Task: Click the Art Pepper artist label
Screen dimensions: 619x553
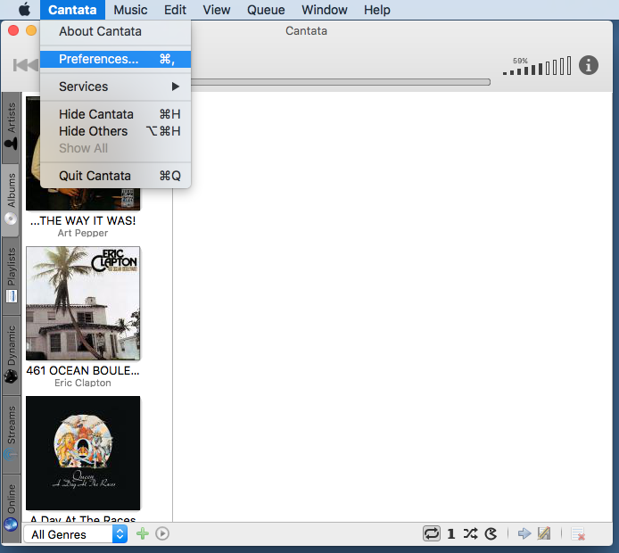Action: pos(83,234)
